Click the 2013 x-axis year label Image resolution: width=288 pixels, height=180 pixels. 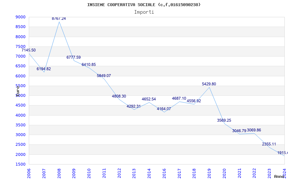pos(134,174)
